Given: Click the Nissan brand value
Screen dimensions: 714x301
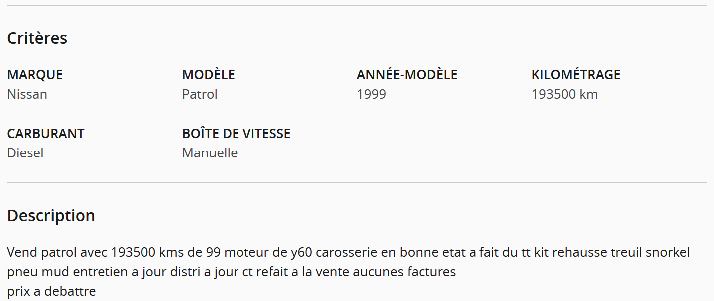Looking at the screenshot, I should (27, 94).
